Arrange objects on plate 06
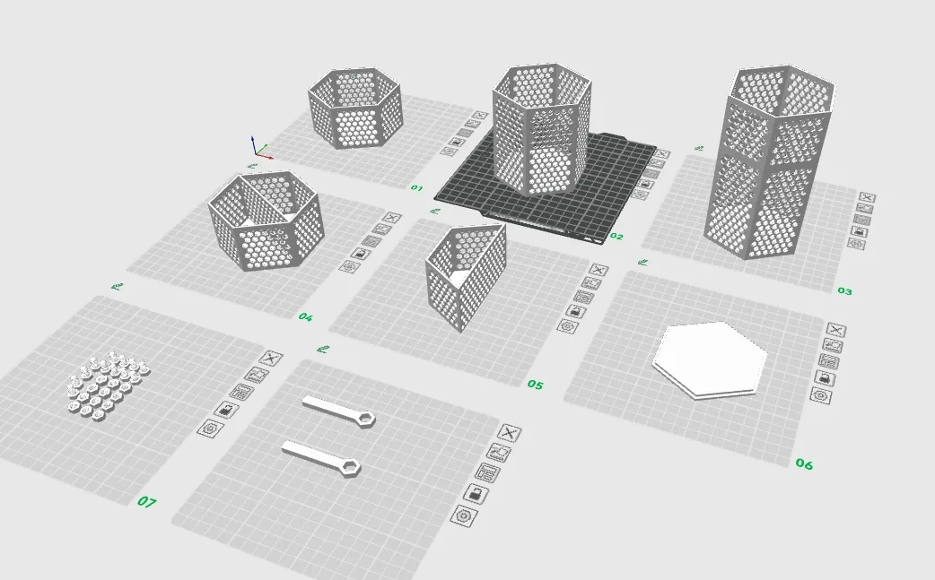This screenshot has width=935, height=580. [x=829, y=361]
